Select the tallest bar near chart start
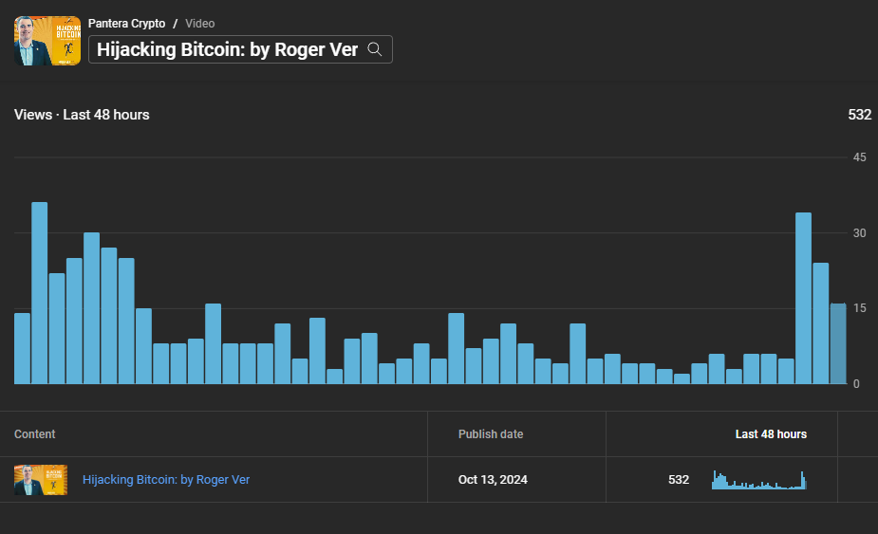This screenshot has width=878, height=534. [x=39, y=293]
